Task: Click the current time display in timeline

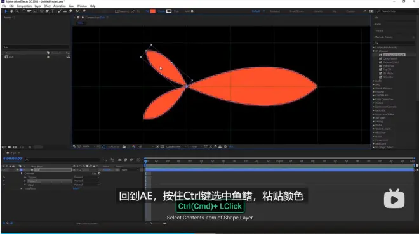Action: coord(12,159)
